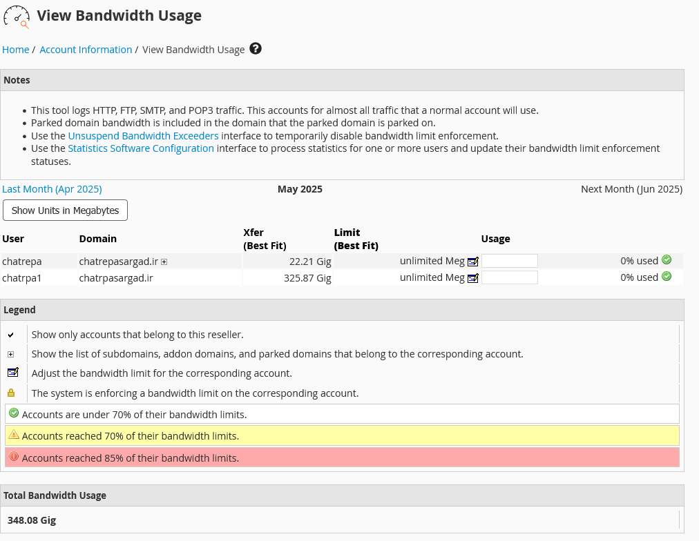699x541 pixels.
Task: Click green status icon in chatrpa1 row
Action: point(667,277)
